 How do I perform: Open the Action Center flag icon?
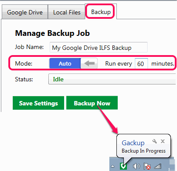(x=147, y=166)
